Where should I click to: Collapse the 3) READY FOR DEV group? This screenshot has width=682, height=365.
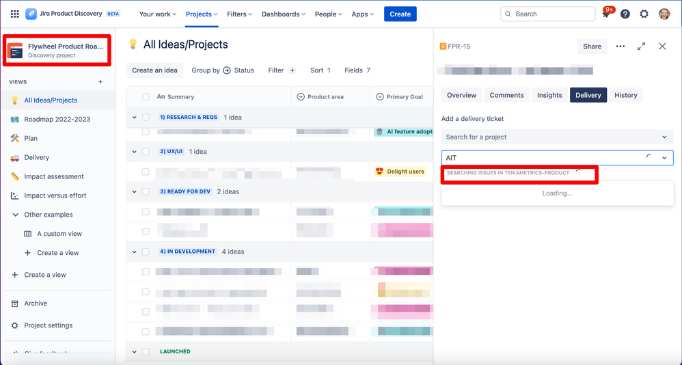tap(135, 192)
